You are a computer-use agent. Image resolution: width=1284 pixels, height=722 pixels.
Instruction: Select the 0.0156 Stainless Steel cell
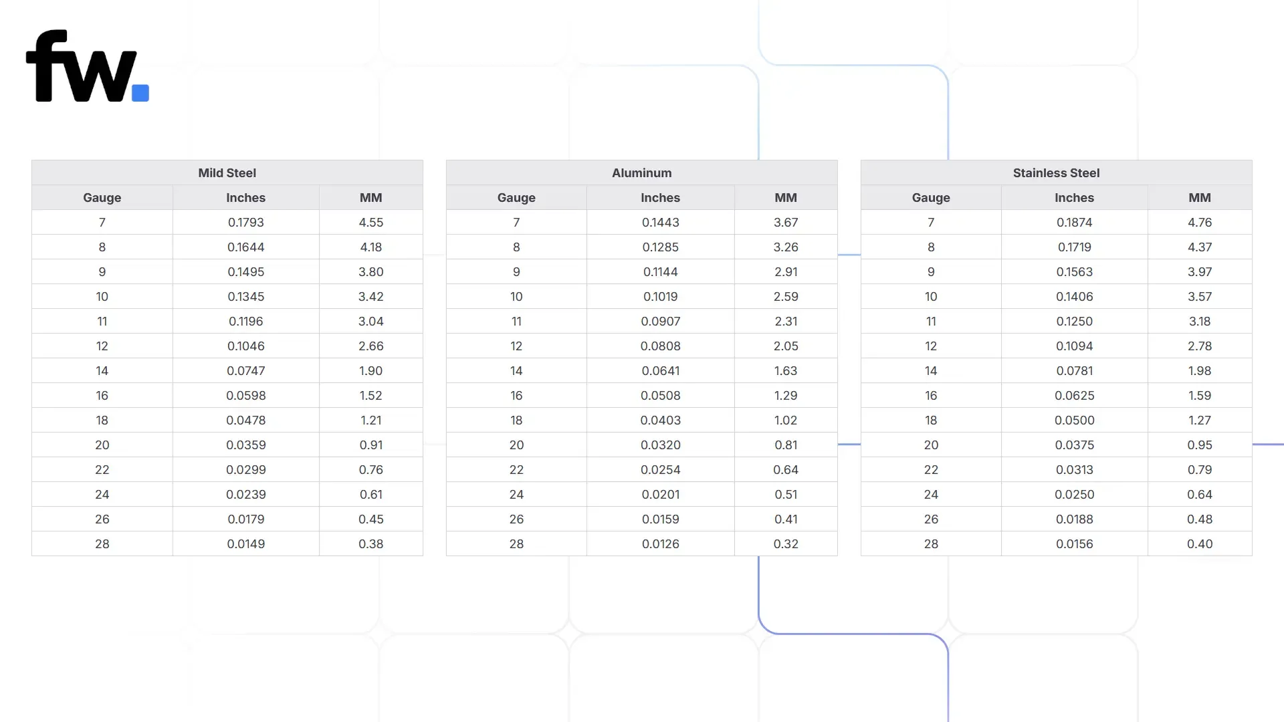tap(1075, 544)
